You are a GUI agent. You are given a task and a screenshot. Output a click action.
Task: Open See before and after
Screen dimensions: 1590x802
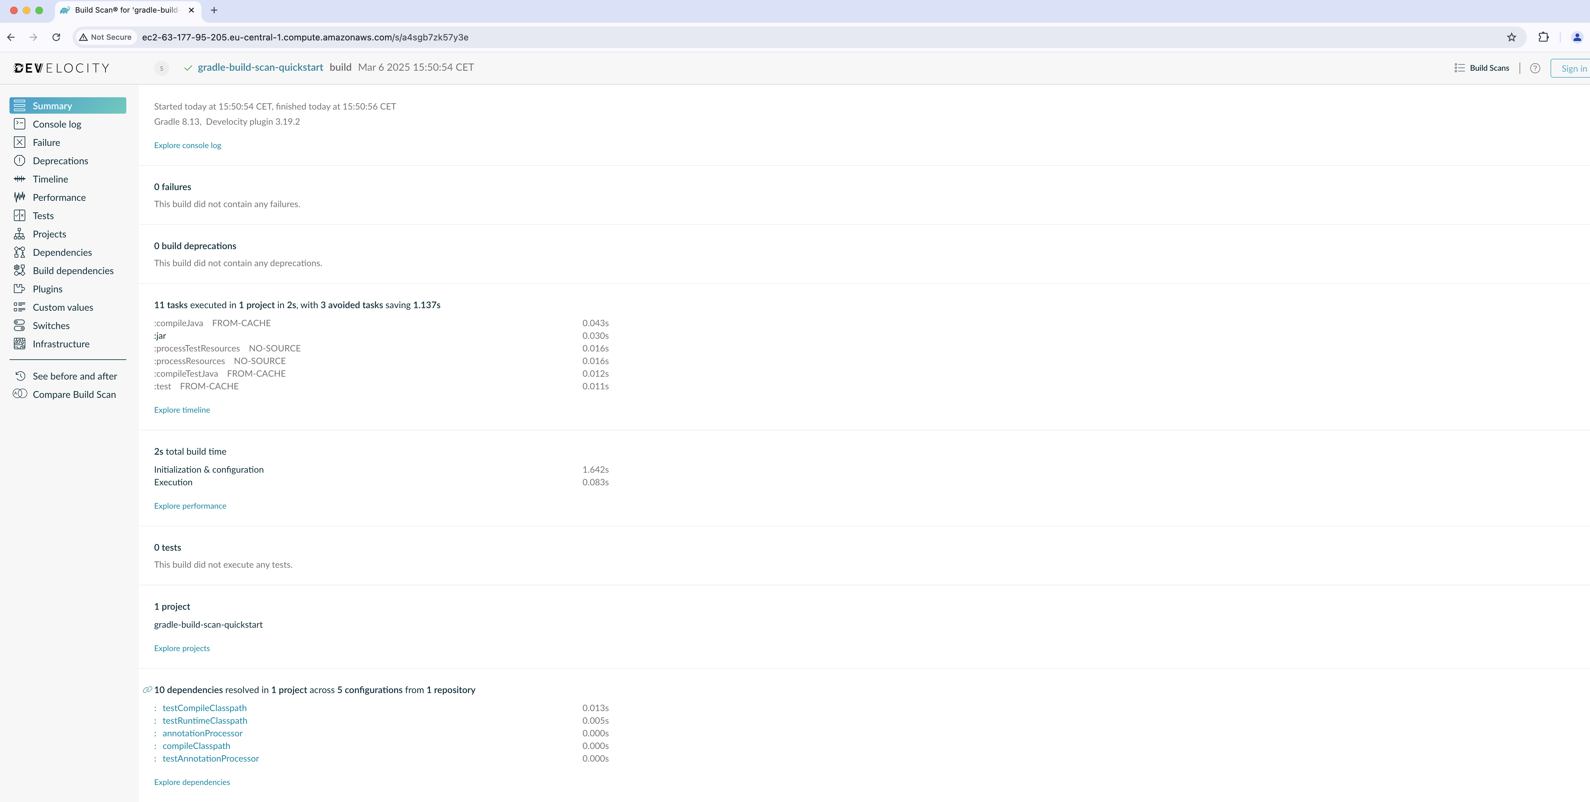[74, 376]
